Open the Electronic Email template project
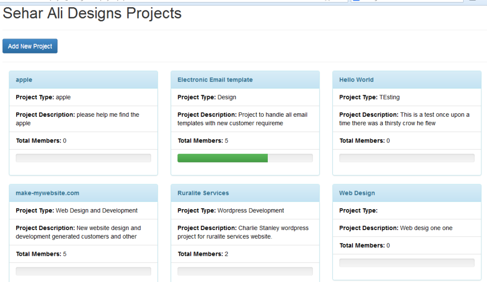 (x=215, y=80)
